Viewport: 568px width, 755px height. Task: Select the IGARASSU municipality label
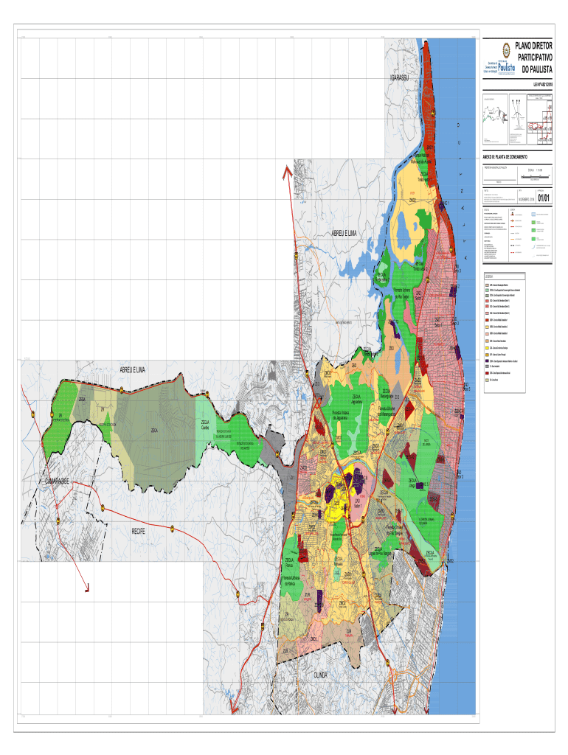404,78
